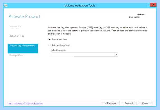Close the window with the red X
The height and width of the screenshot is (110, 160).
153,5
